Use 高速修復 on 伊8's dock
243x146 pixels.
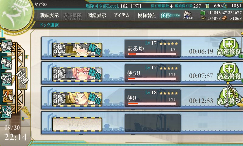tap(229, 97)
